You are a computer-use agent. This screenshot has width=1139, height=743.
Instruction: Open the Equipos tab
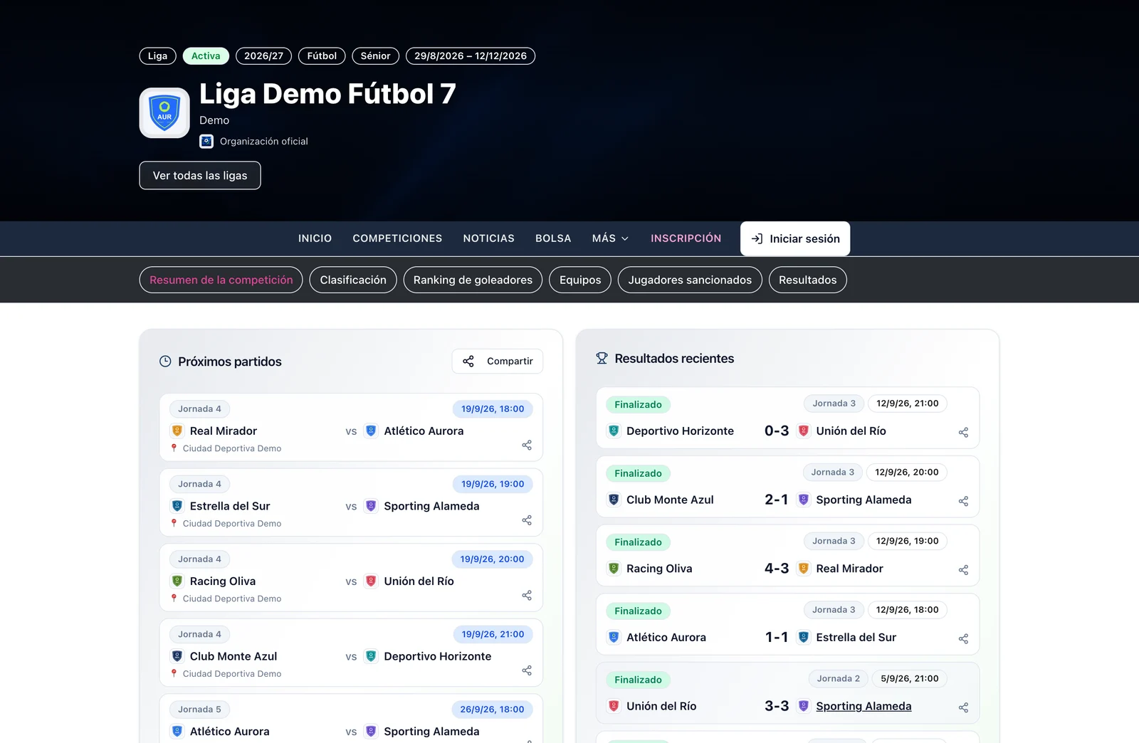[580, 280]
